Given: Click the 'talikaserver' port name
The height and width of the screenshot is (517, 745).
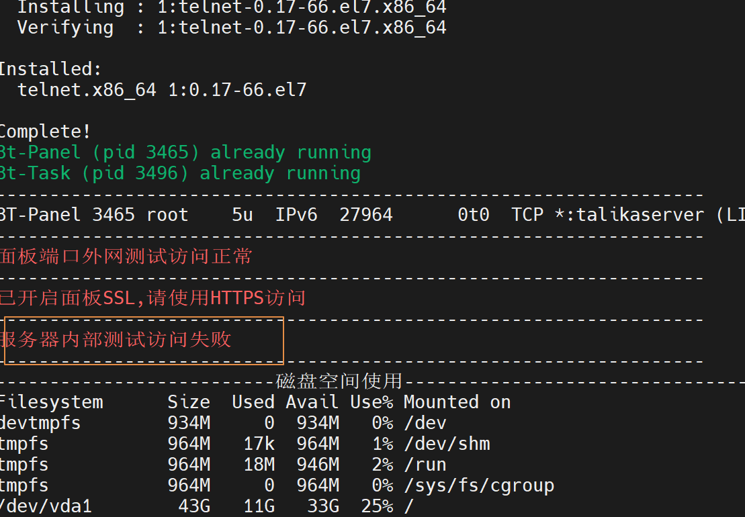Looking at the screenshot, I should pos(640,215).
